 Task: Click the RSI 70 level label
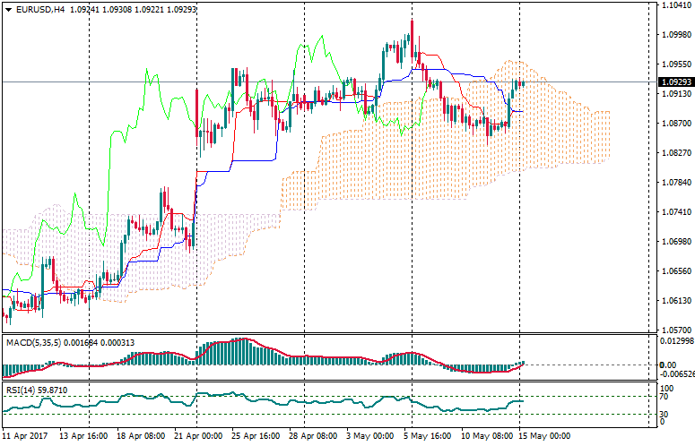[666, 397]
